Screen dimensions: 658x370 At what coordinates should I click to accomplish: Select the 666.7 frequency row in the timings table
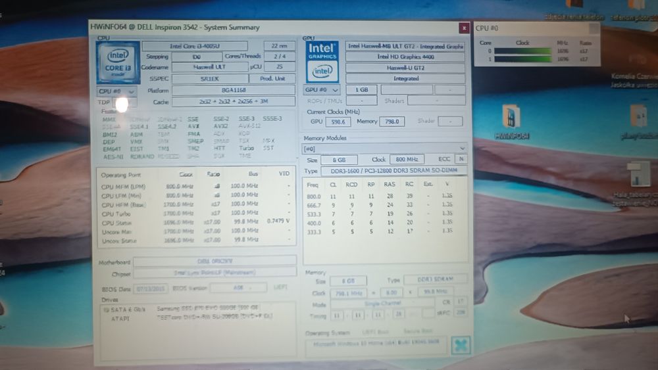click(380, 205)
